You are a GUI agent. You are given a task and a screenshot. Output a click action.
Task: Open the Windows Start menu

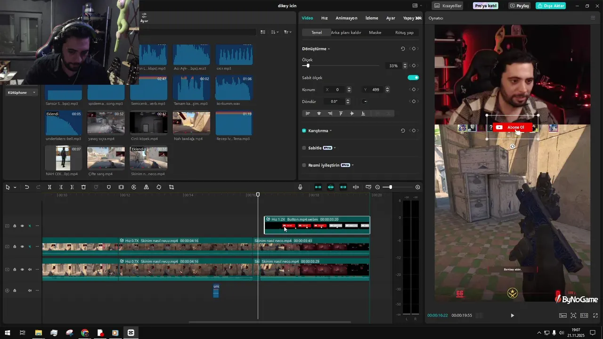(8, 333)
